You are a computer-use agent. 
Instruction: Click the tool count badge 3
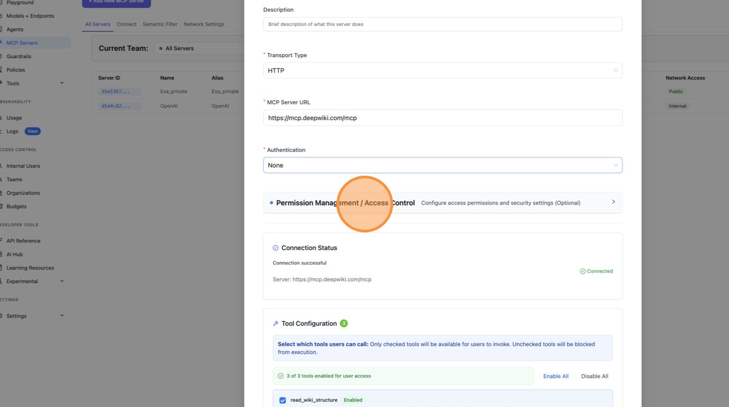click(x=344, y=323)
